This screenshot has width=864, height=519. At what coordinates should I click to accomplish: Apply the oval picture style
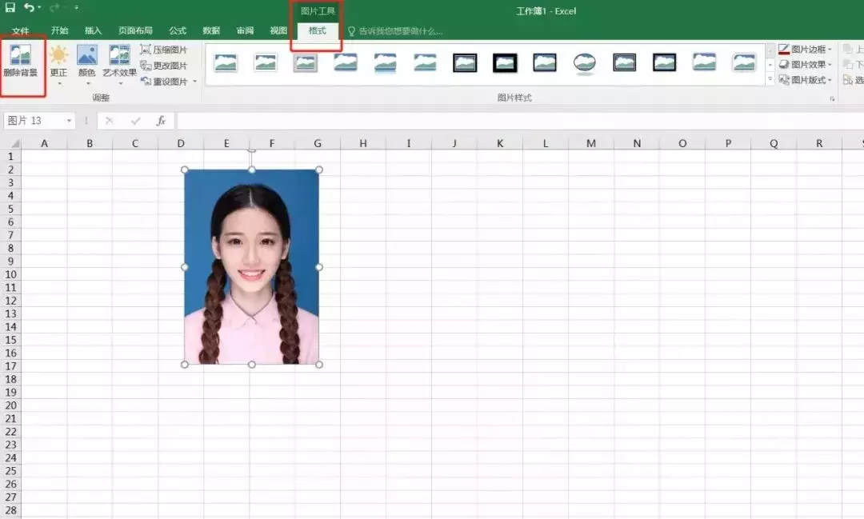tap(585, 63)
